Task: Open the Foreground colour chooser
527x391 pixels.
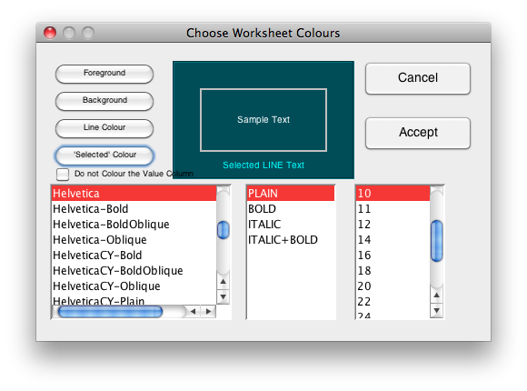Action: [104, 74]
